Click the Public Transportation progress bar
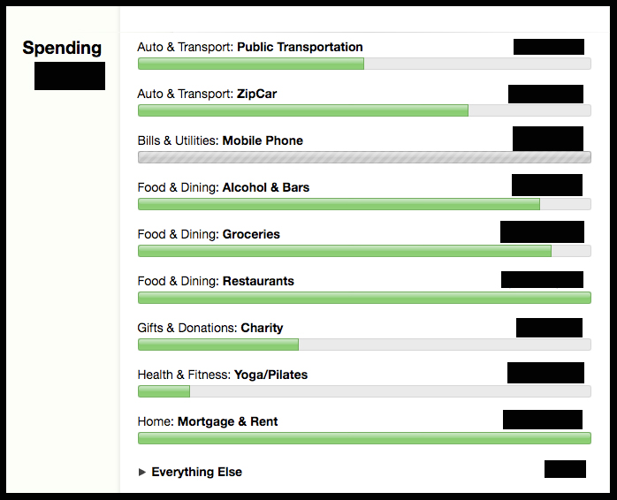Screen dimensions: 617x500 tap(364, 64)
